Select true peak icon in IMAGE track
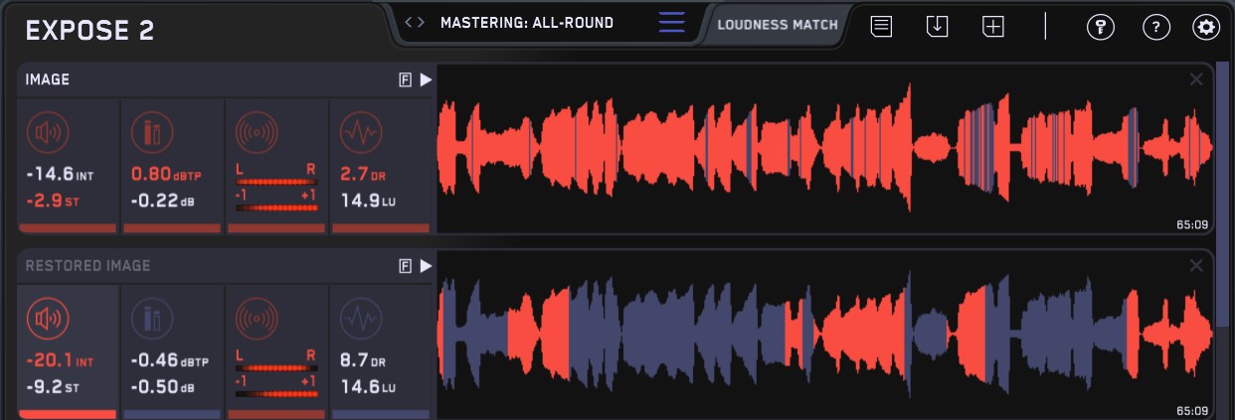The image size is (1235, 420). coord(151,131)
